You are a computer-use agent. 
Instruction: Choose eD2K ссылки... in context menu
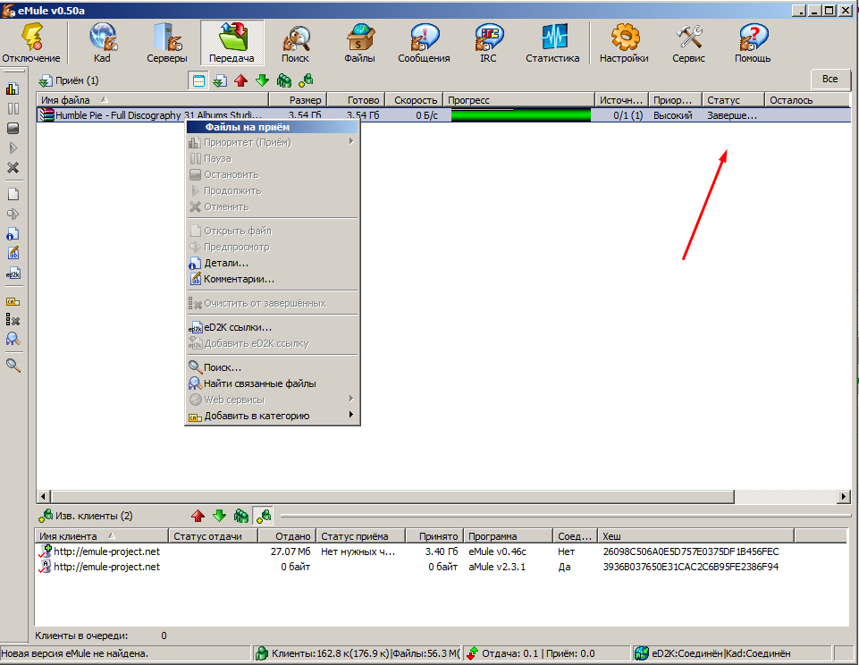tap(273, 327)
